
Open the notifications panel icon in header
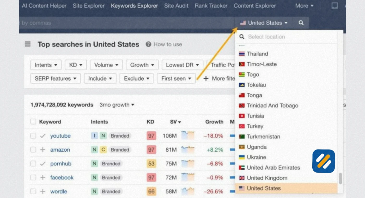tap(335, 6)
